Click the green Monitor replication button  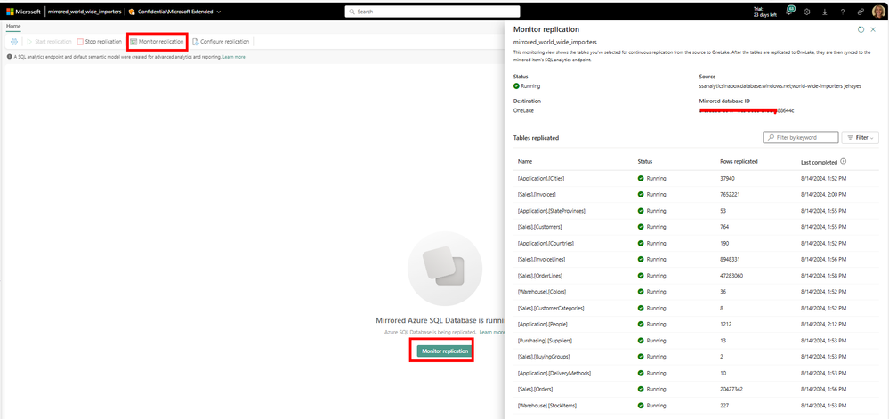(445, 351)
